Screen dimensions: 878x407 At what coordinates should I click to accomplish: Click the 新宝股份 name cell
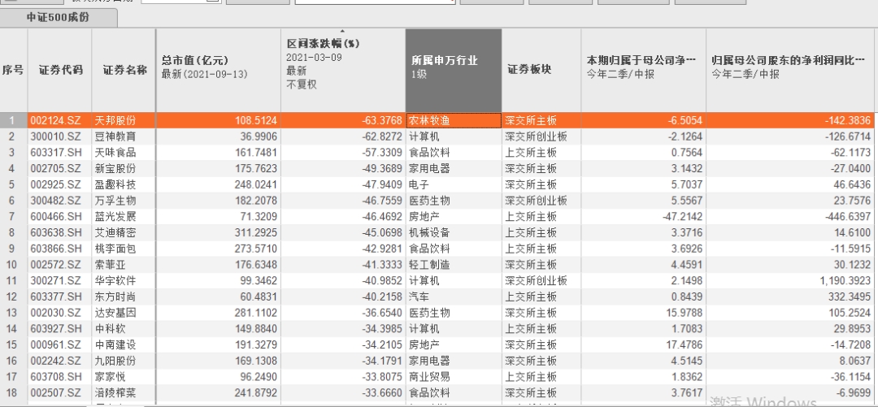[x=124, y=168]
